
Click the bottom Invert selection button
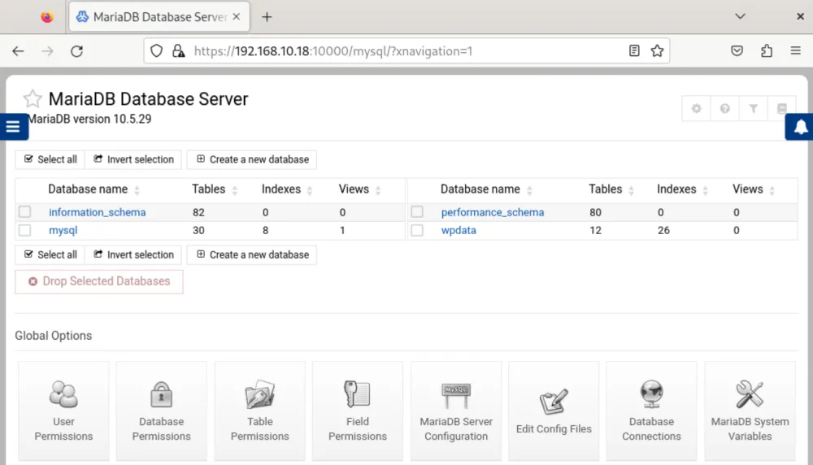133,254
